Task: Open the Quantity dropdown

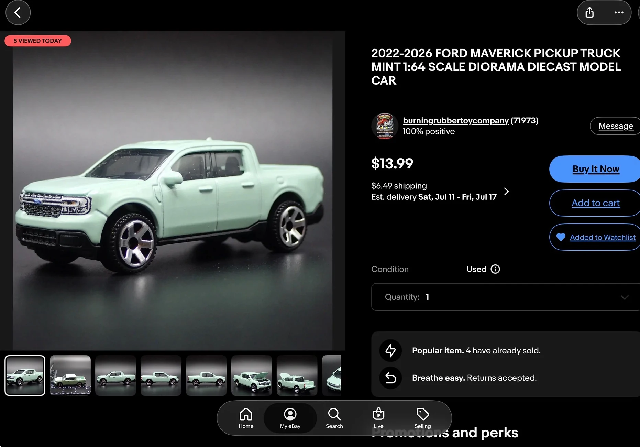Action: [x=506, y=297]
